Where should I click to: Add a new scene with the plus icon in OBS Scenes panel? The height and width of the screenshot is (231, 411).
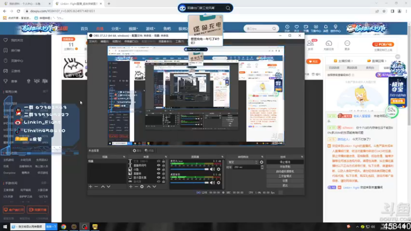[x=90, y=187]
